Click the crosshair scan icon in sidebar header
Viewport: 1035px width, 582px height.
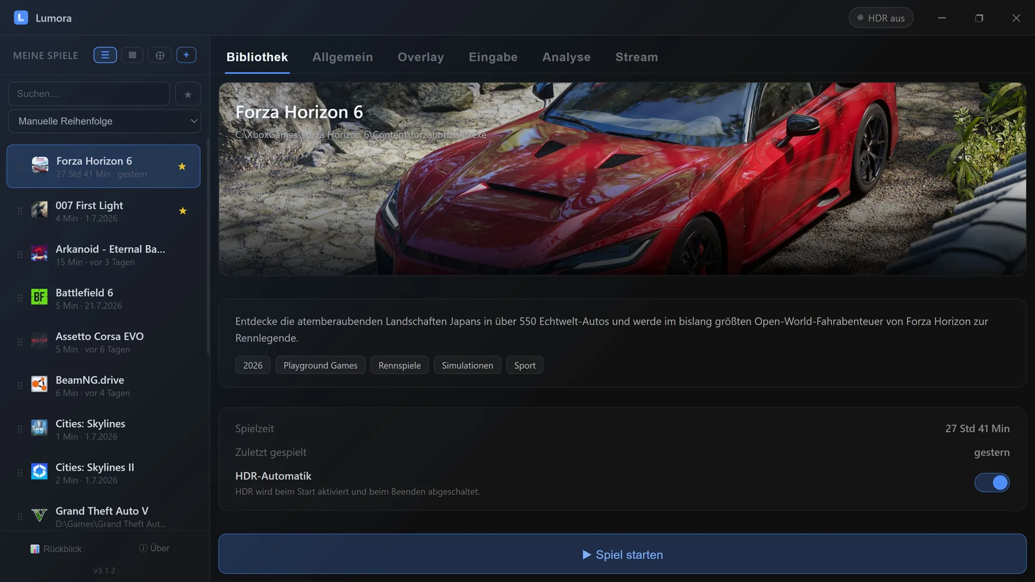click(160, 55)
